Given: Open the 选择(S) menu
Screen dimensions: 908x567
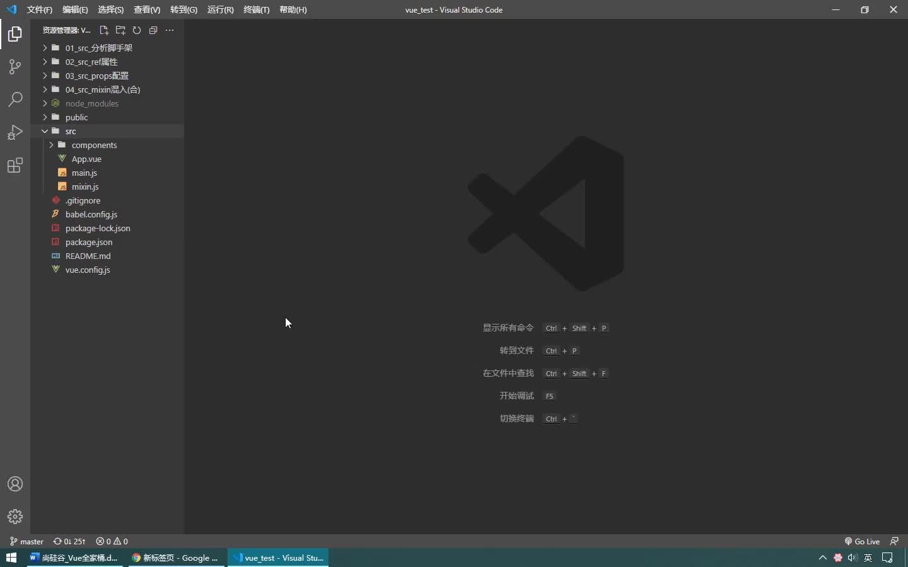Looking at the screenshot, I should click(x=111, y=9).
